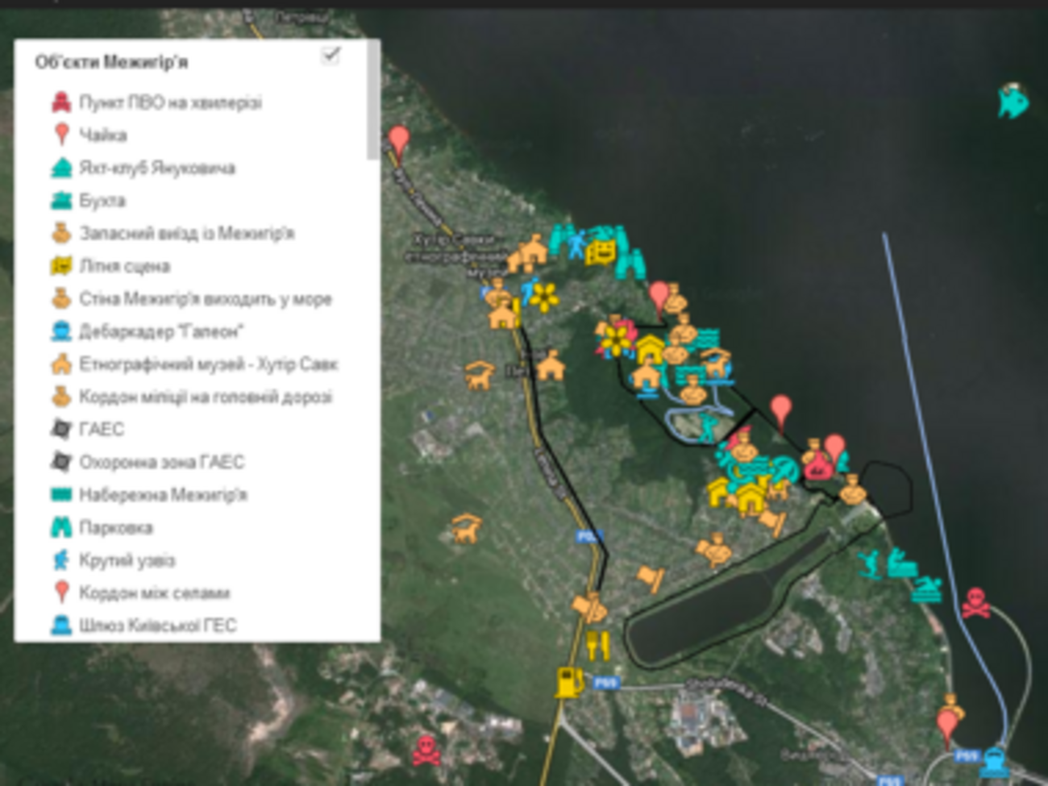Open Кордон міліції на головній дорозі entry

(x=192, y=397)
